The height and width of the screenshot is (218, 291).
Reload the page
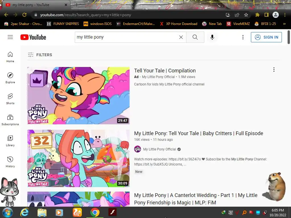24,15
